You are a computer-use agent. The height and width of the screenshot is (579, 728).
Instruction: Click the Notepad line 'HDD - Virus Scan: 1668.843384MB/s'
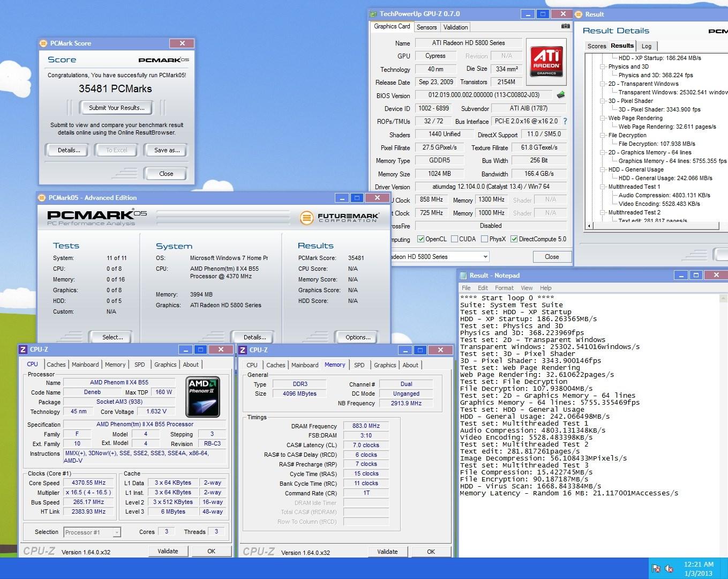click(x=530, y=486)
